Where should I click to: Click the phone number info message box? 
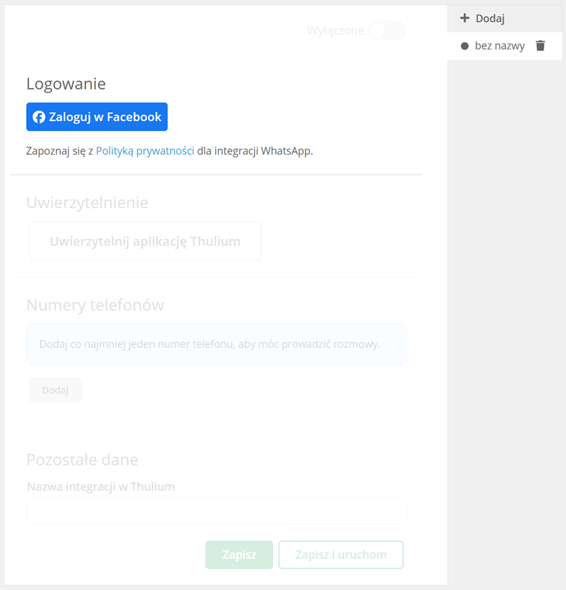216,344
